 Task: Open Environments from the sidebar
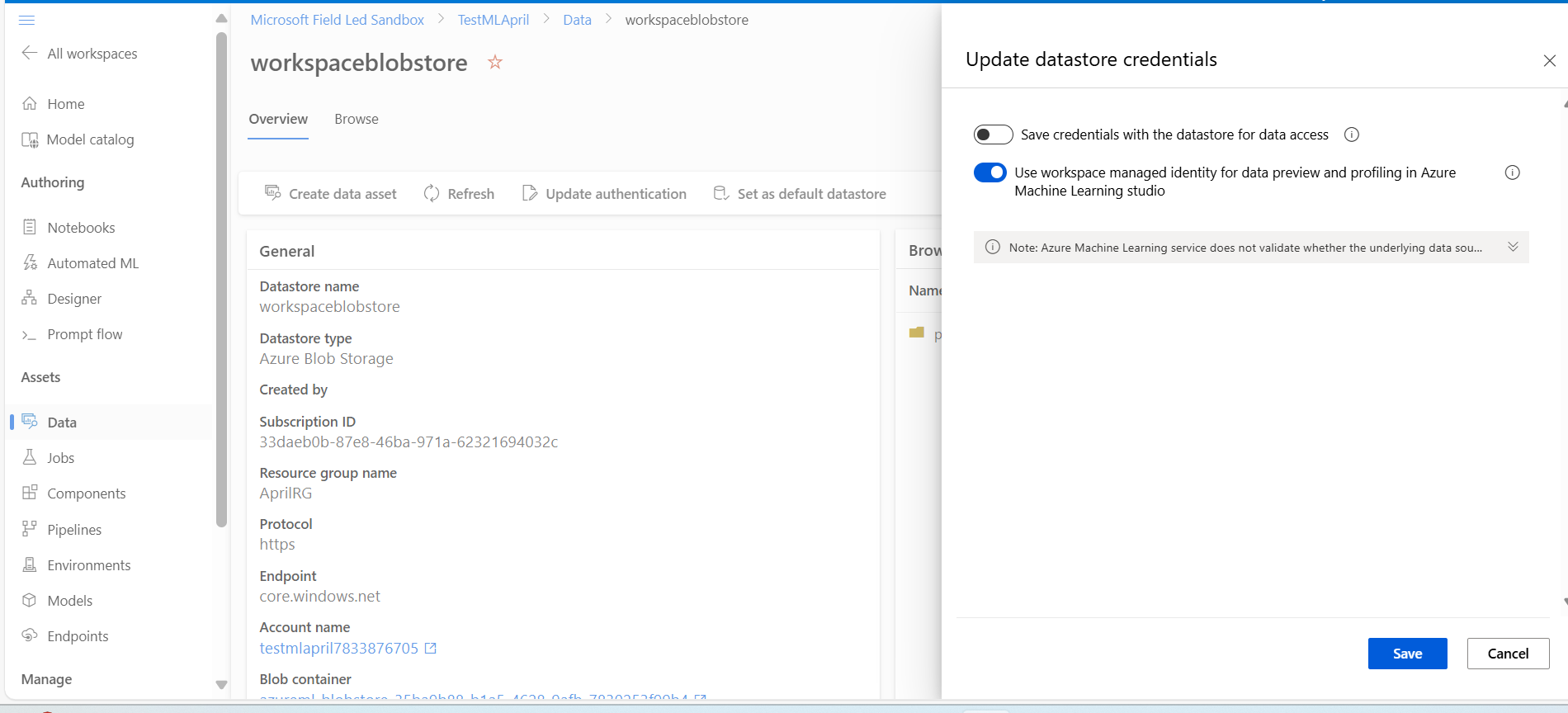(x=89, y=565)
